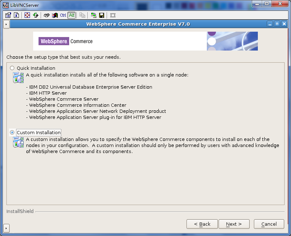Cancel the WebSphere Commerce installer

point(269,224)
